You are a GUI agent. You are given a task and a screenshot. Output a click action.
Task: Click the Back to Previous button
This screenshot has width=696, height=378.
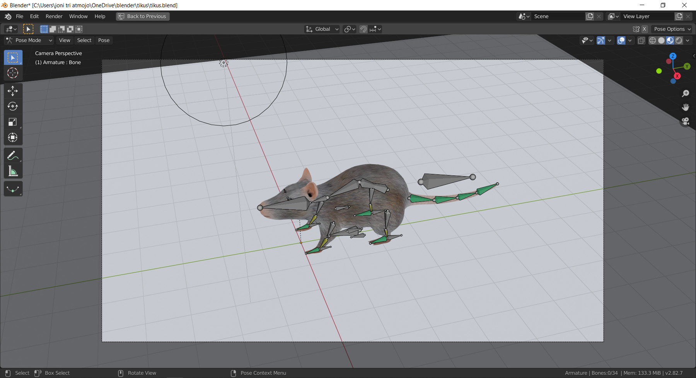pyautogui.click(x=142, y=16)
